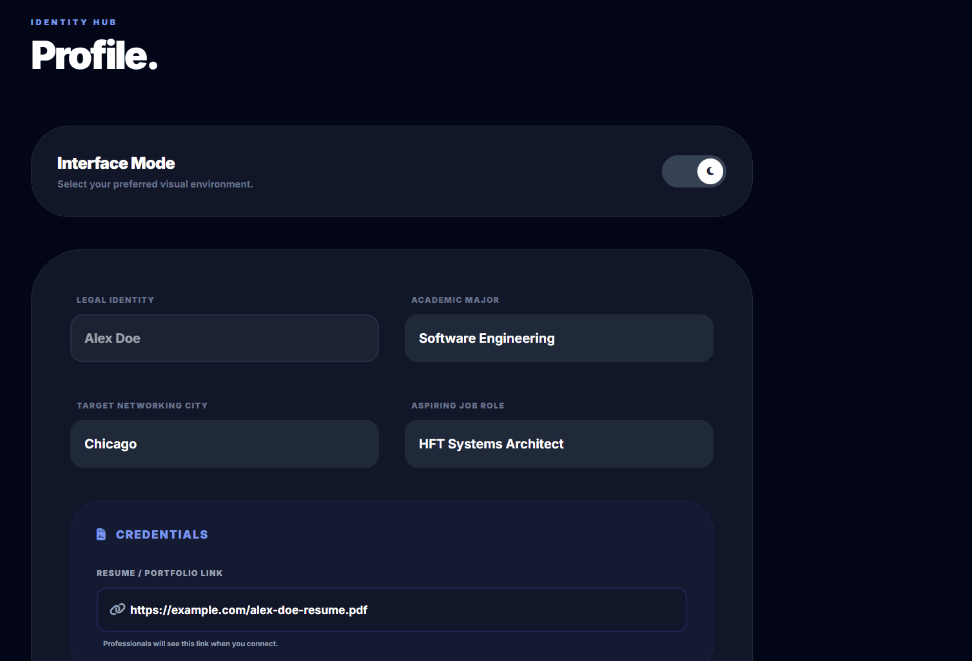Click the LEGAL IDENTITY label

point(115,300)
